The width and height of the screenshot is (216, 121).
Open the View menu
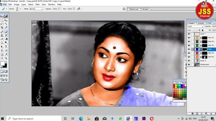(x=44, y=4)
